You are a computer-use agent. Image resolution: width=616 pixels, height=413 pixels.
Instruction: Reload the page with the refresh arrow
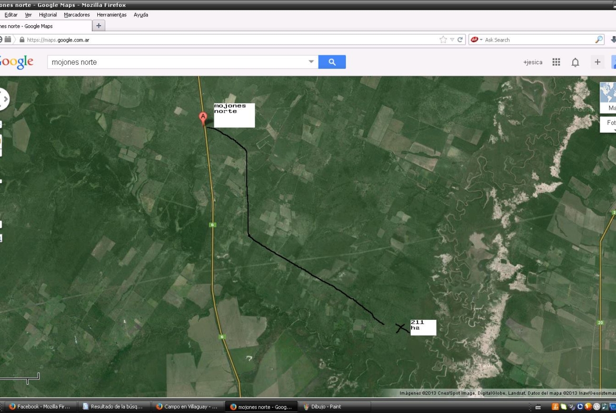point(460,39)
